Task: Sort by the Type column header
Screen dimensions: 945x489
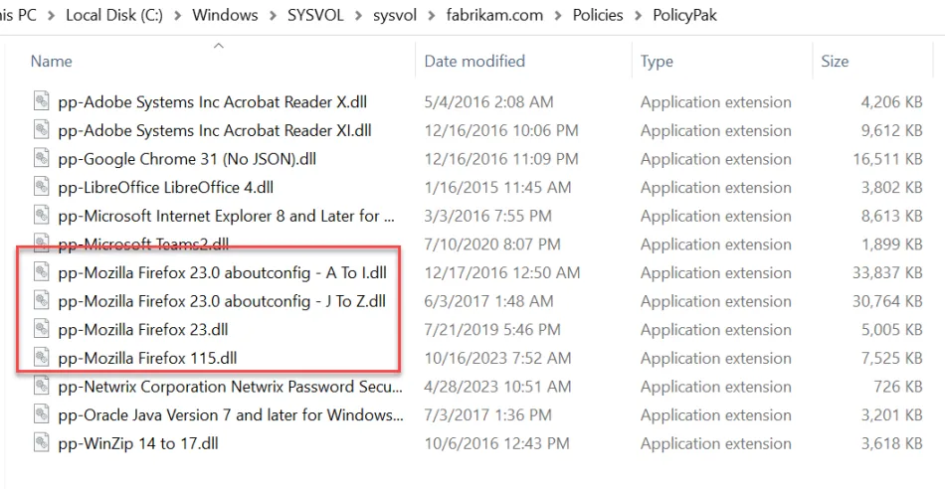Action: (657, 61)
